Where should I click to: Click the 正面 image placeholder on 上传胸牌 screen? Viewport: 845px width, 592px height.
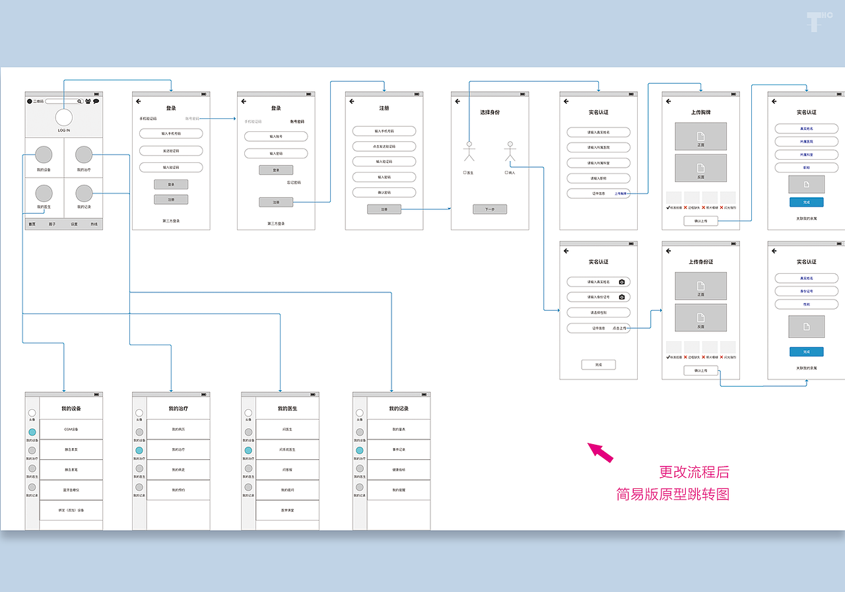[x=700, y=137]
